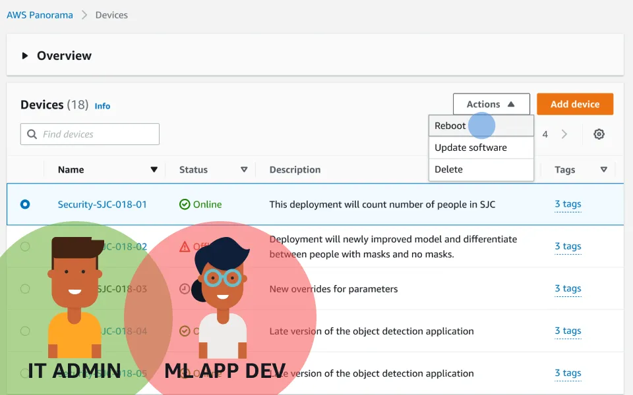Image resolution: width=633 pixels, height=395 pixels.
Task: Select the radio button for Security-SJC-018-01
Action: point(25,204)
